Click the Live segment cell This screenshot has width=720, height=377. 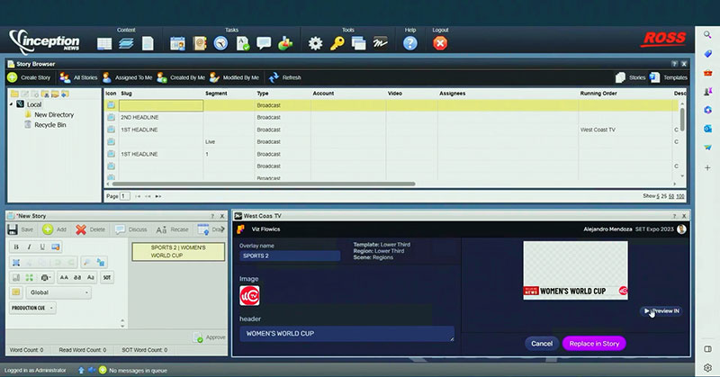click(229, 142)
